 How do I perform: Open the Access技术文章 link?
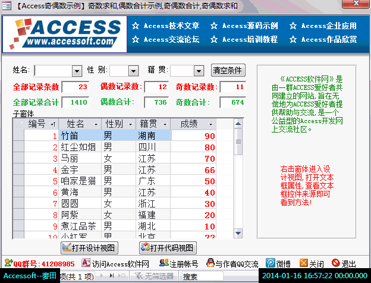(171, 26)
